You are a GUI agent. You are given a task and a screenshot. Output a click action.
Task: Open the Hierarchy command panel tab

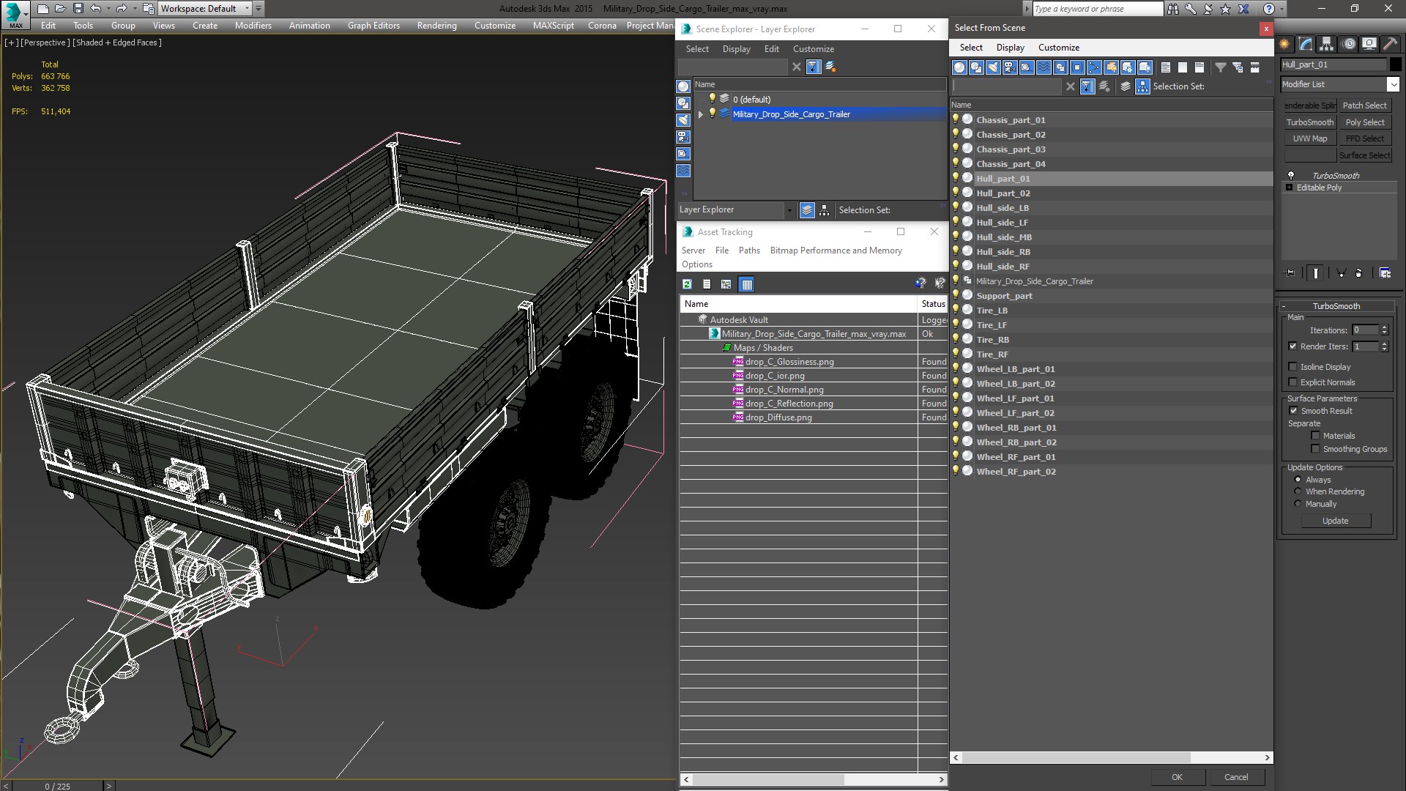point(1326,44)
